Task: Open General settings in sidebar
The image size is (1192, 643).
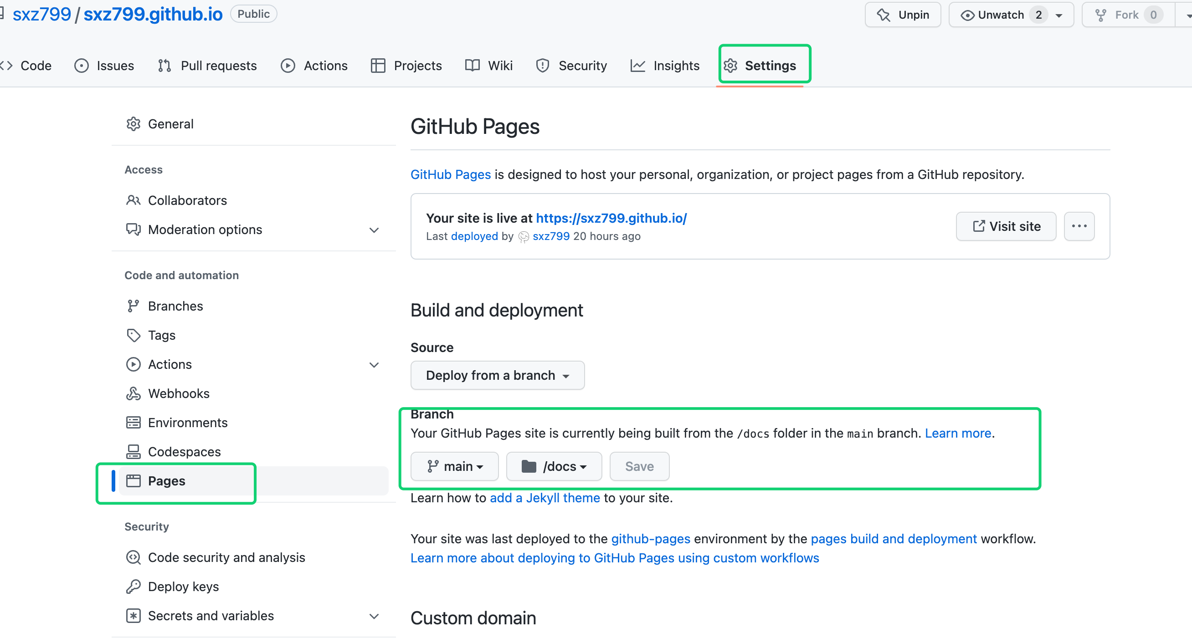Action: click(x=253, y=124)
